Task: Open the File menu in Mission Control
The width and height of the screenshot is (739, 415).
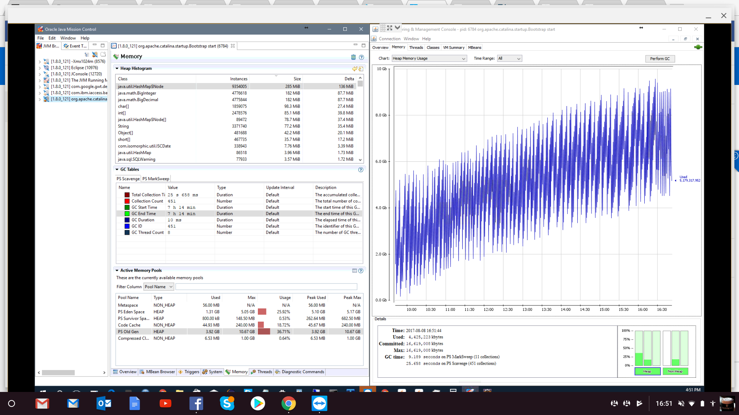Action: 40,38
